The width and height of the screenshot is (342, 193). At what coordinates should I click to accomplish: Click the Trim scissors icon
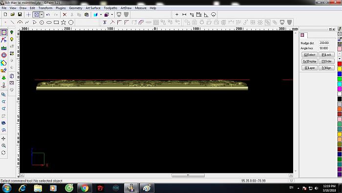(105, 22)
